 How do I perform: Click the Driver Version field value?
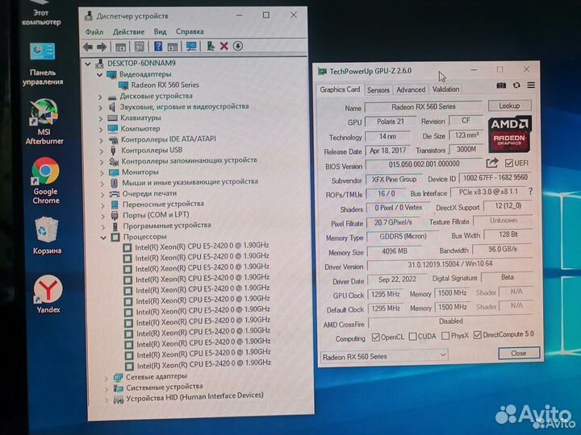point(449,264)
